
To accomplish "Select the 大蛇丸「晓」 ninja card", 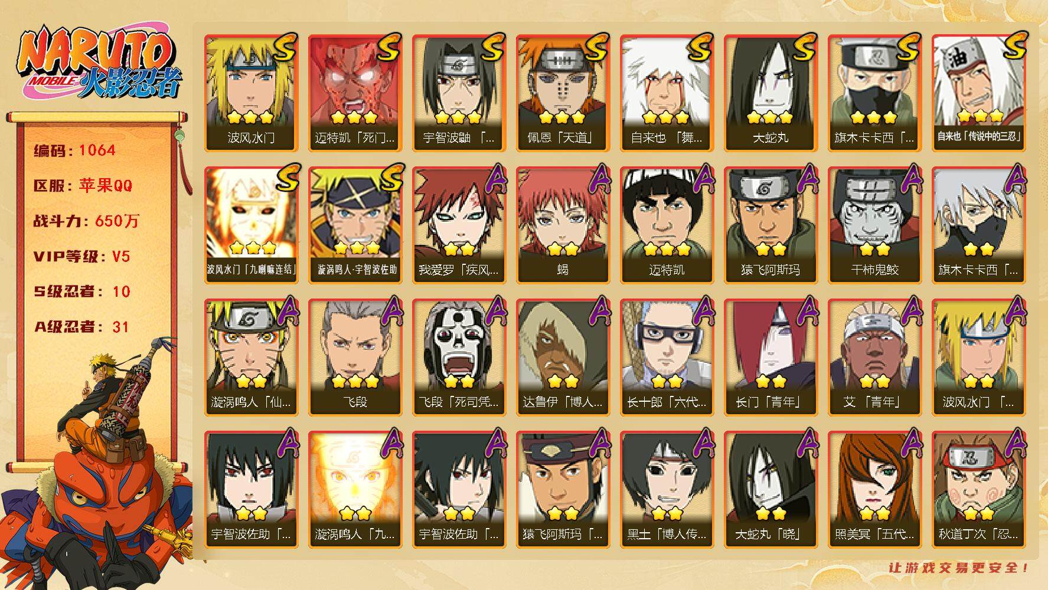I will click(771, 489).
